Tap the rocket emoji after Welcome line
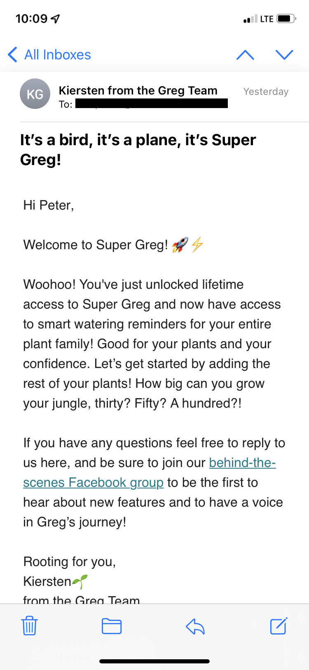 pyautogui.click(x=180, y=245)
